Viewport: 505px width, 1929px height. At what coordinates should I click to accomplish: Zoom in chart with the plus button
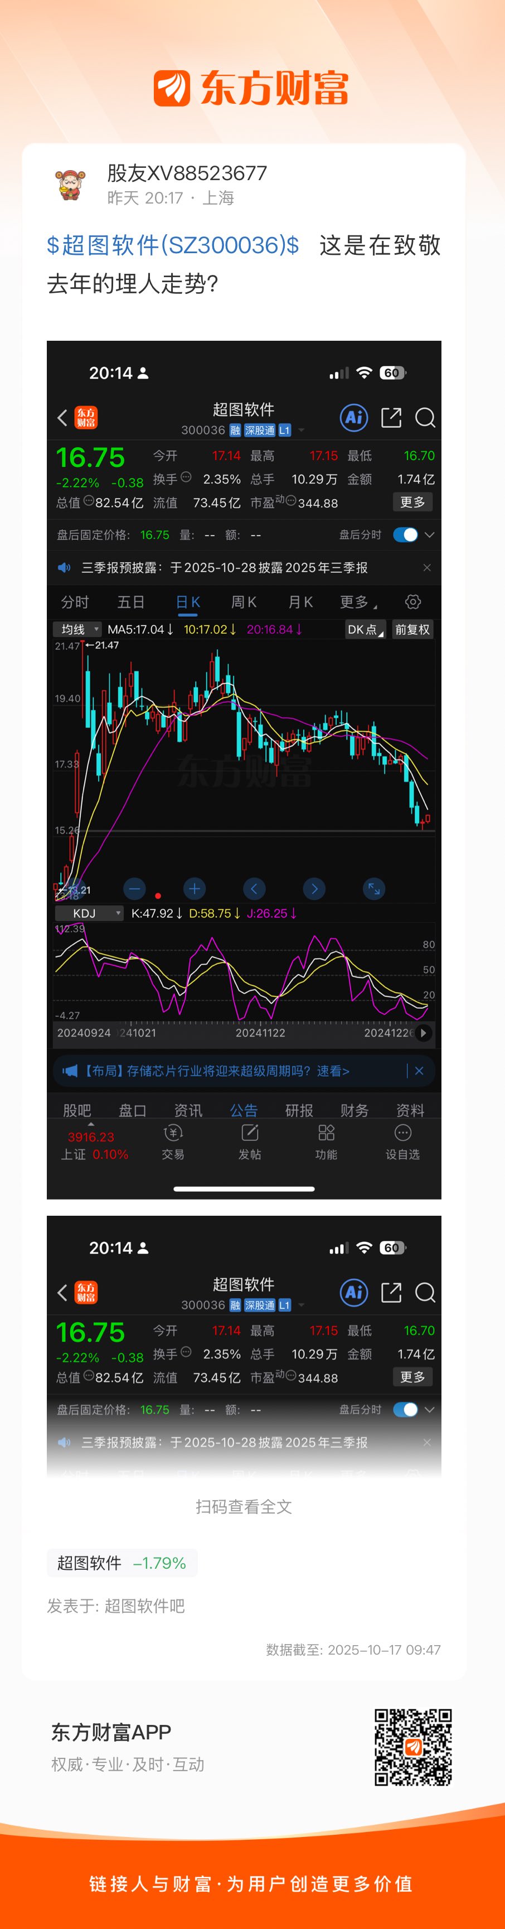(x=195, y=889)
